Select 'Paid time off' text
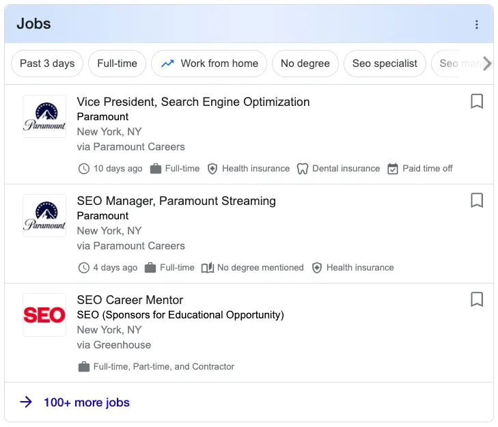Viewport: 498px width, 427px height. tap(428, 168)
